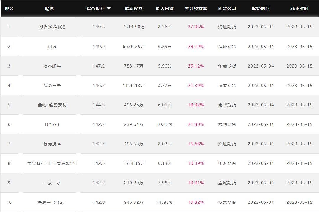Click drawdown value 11.93%
The height and width of the screenshot is (212, 319).
[165, 202]
